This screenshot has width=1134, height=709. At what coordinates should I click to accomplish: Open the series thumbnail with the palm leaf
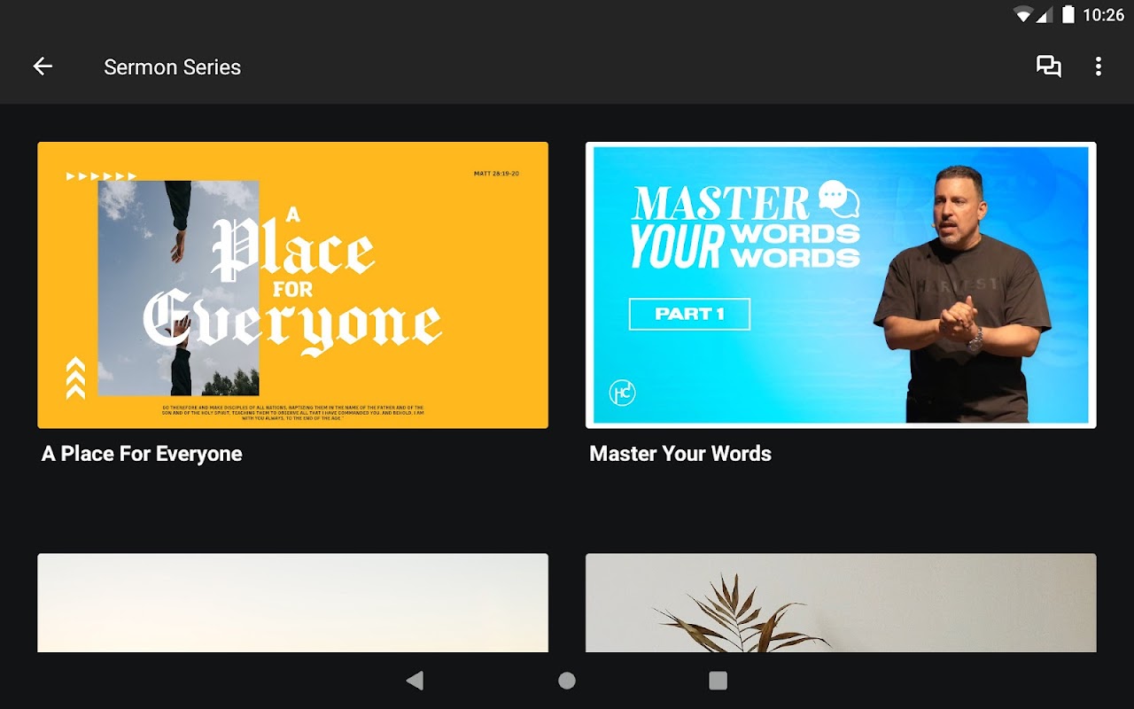point(841,603)
